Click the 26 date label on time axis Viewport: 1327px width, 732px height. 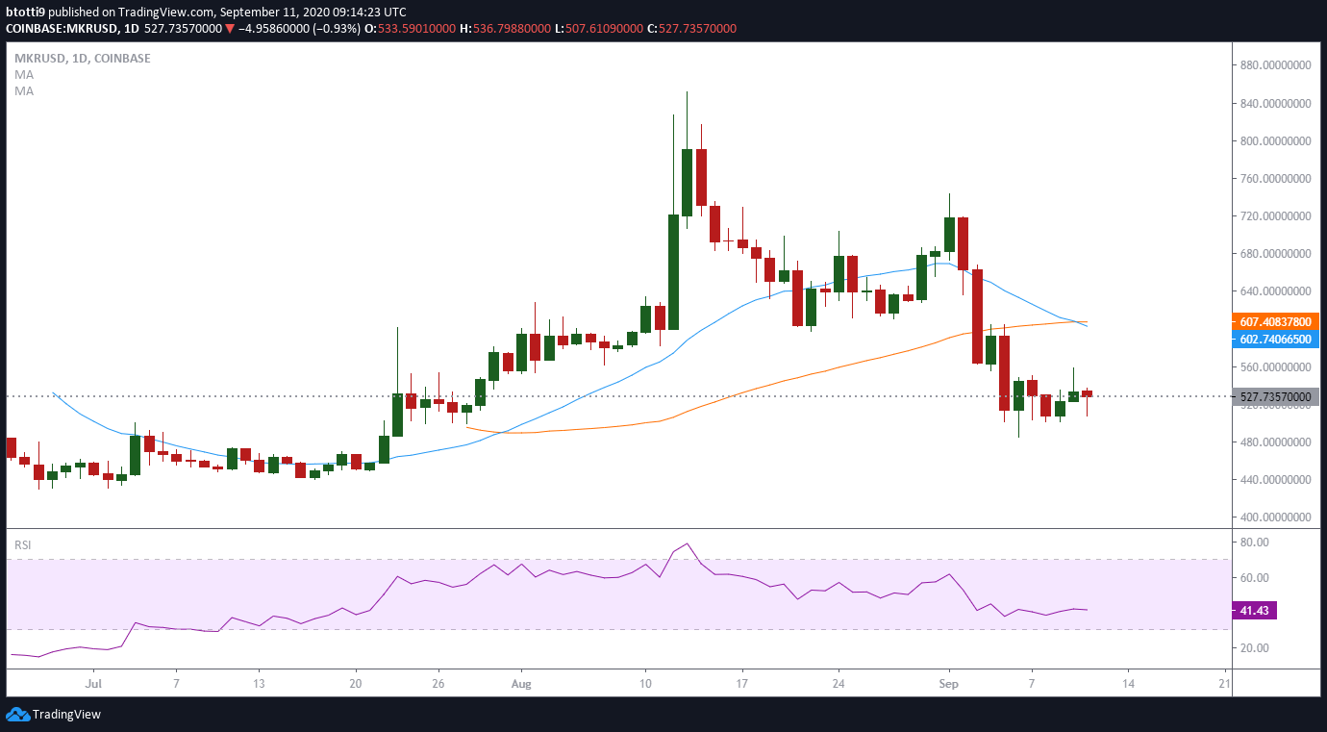[x=438, y=683]
